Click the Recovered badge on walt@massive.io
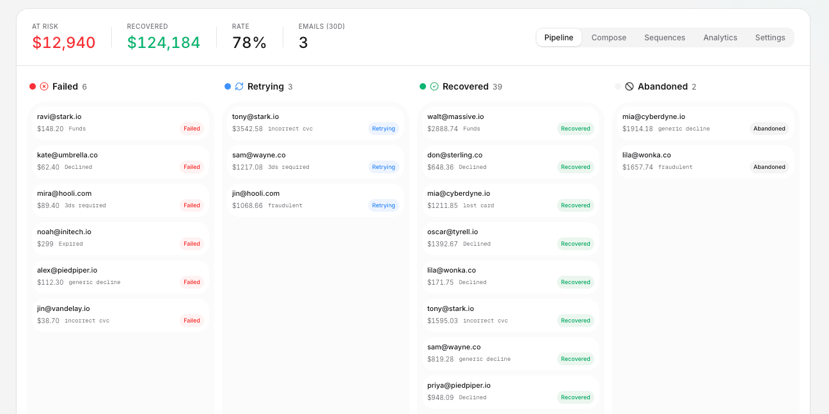The width and height of the screenshot is (829, 414). pyautogui.click(x=576, y=129)
